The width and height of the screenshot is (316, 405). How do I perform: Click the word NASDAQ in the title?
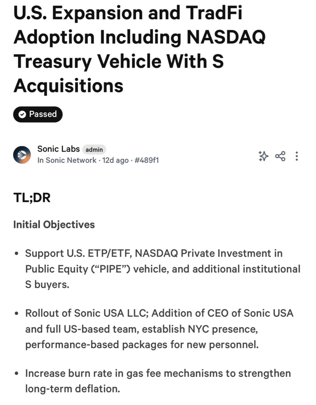tap(226, 37)
